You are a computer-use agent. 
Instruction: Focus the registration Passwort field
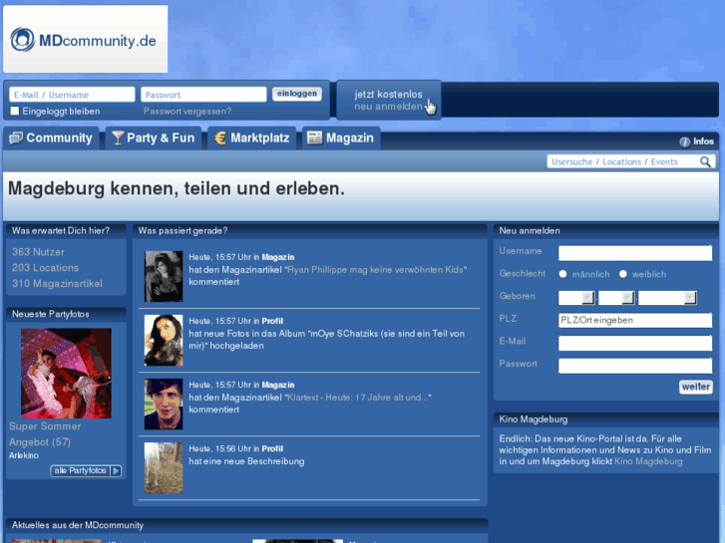pyautogui.click(x=635, y=366)
